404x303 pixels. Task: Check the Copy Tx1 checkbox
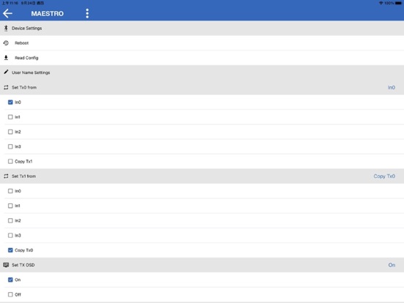pyautogui.click(x=10, y=161)
